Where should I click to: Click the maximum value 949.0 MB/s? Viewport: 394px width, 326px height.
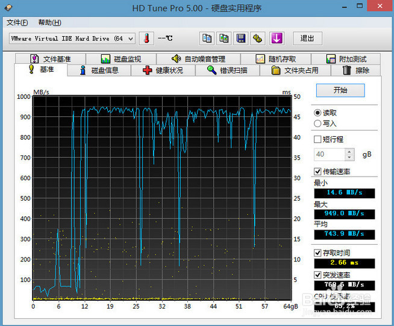[x=344, y=214]
